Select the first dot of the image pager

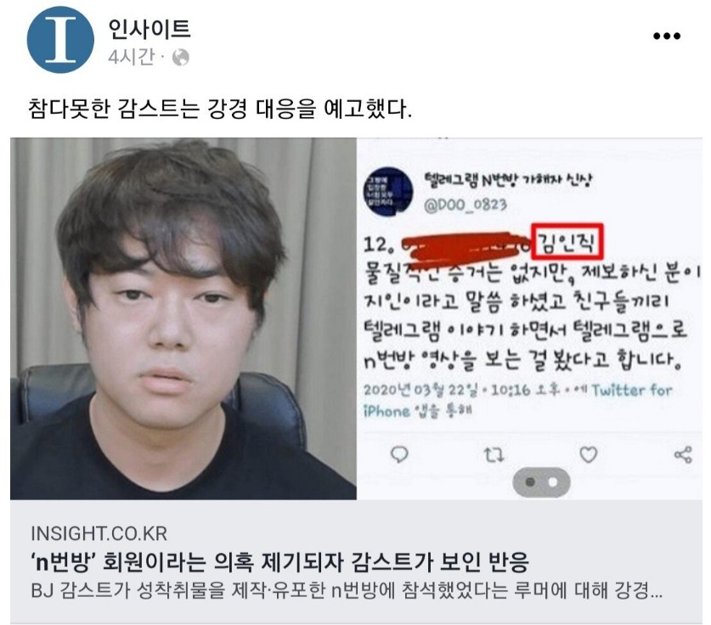[x=529, y=482]
